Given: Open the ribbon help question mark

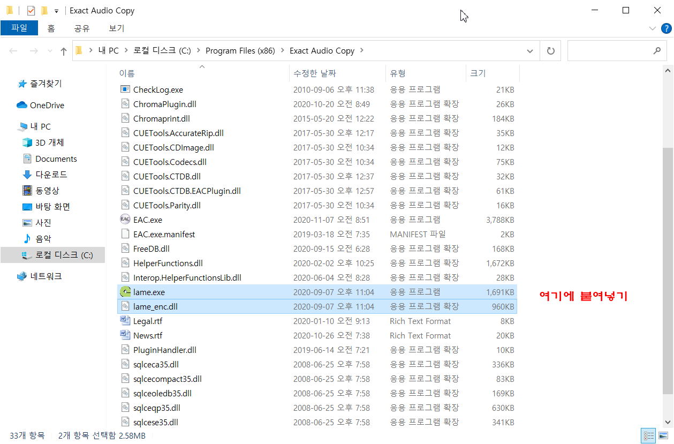Looking at the screenshot, I should (x=666, y=28).
